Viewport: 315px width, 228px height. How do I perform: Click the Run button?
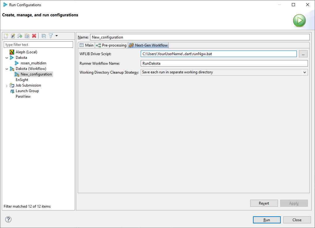point(266,220)
